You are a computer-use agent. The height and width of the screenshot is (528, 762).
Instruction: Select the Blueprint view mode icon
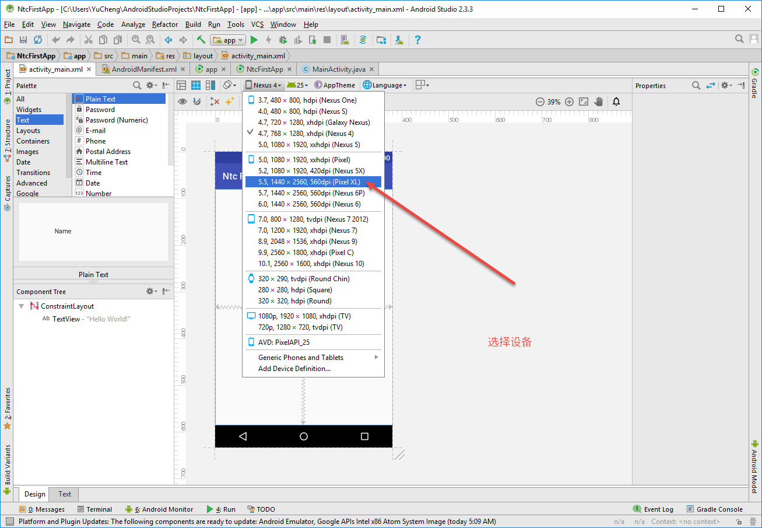pos(196,85)
